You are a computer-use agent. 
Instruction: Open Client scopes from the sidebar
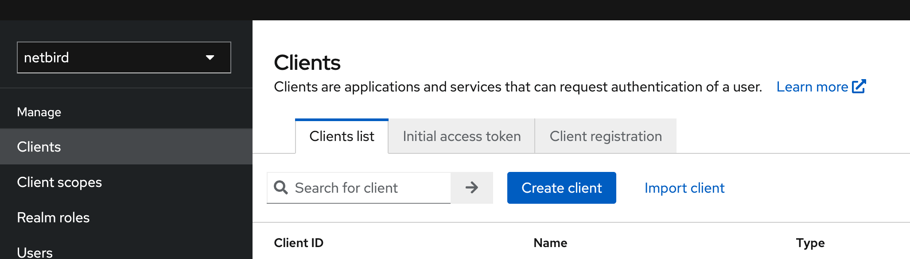[59, 182]
